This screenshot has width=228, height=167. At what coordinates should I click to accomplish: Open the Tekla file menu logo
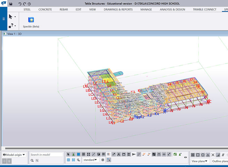tap(3, 3)
